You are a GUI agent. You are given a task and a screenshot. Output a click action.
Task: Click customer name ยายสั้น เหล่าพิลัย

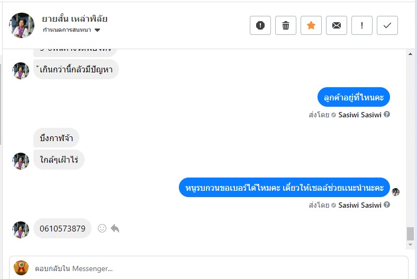pos(75,19)
